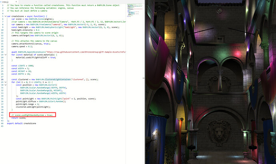Click 'export default createScene' line
This screenshot has width=276, height=164.
(x=22, y=124)
